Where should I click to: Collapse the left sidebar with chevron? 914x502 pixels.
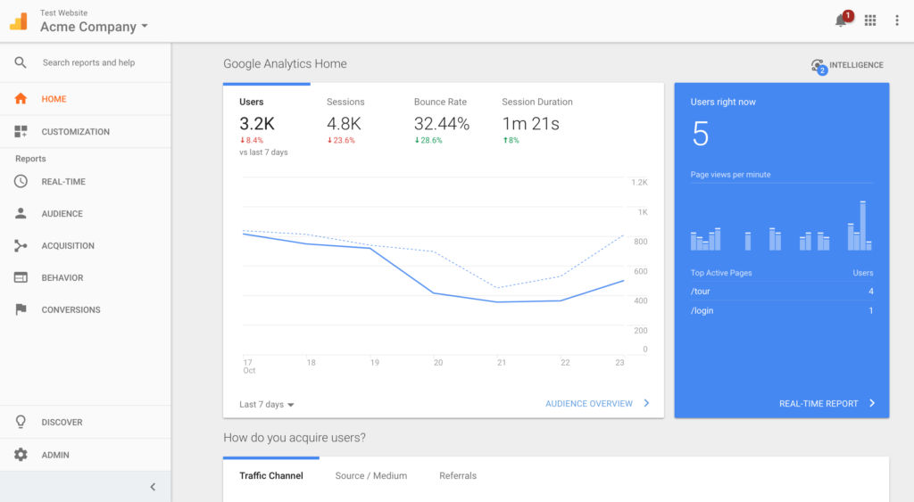pyautogui.click(x=153, y=487)
